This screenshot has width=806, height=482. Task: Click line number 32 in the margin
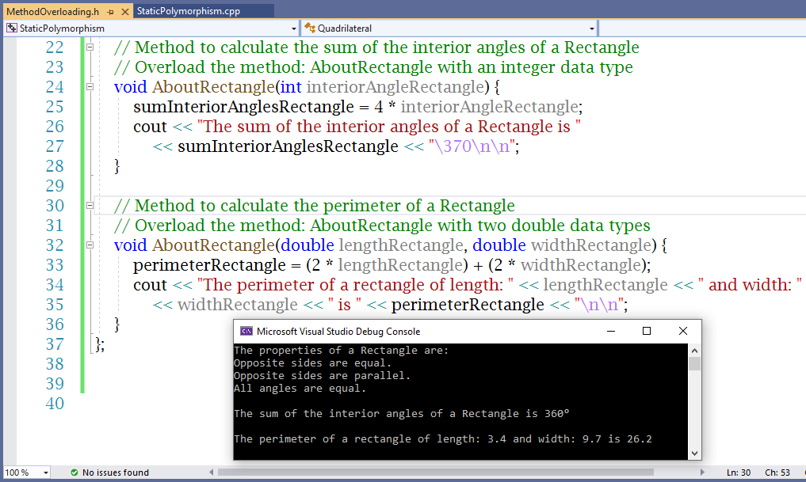[55, 245]
